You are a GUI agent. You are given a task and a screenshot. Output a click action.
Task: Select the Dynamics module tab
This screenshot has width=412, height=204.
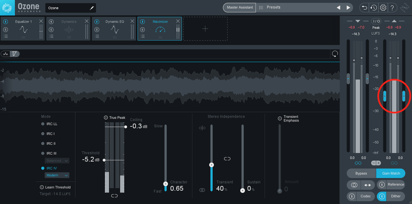click(x=68, y=29)
